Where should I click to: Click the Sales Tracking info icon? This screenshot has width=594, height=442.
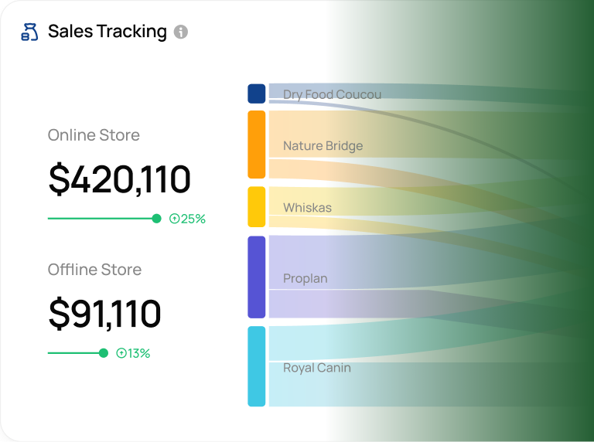[x=181, y=32]
